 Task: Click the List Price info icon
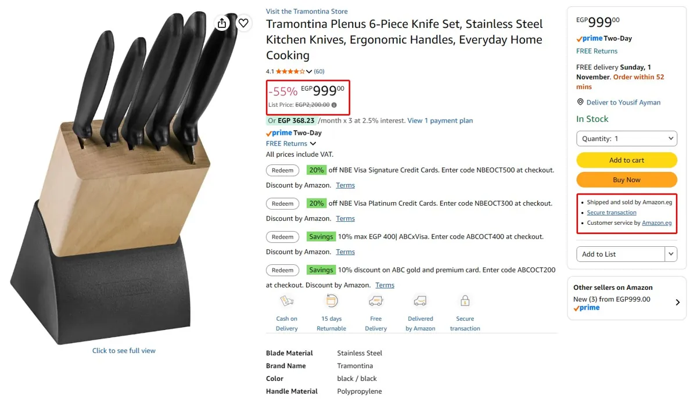point(334,105)
